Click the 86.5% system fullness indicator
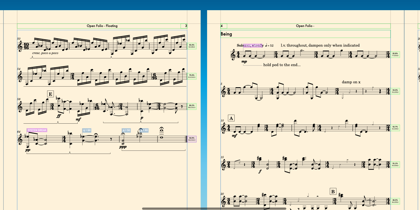 (395, 201)
